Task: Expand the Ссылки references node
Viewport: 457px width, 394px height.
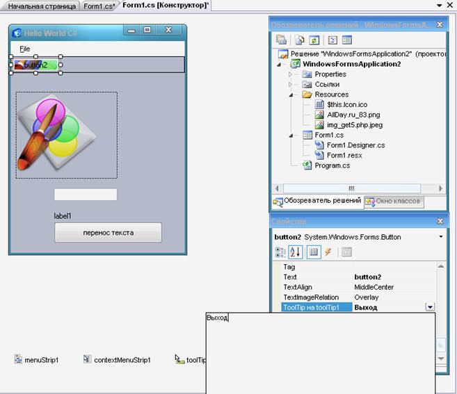Action: coord(290,85)
